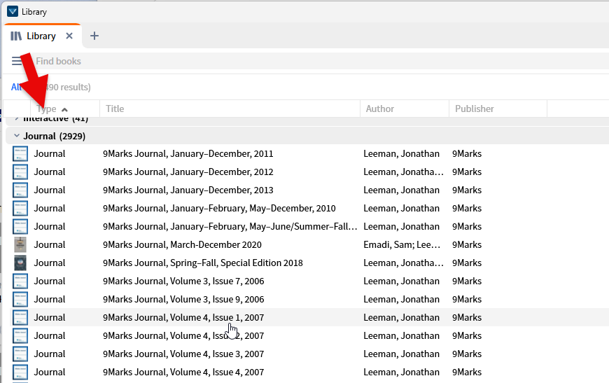Collapse the Journal (2929) group
Image resolution: width=609 pixels, height=383 pixels.
coord(16,136)
